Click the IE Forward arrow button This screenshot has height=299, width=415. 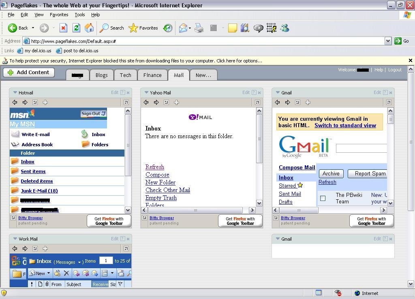tap(44, 28)
